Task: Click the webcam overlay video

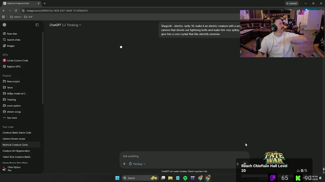Action: (282, 34)
